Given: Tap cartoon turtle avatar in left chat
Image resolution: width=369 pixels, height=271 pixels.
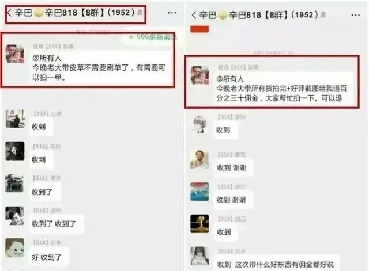Looking at the screenshot, I should point(15,247).
